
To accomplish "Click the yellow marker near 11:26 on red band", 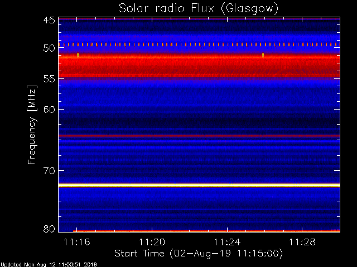I will (263, 55).
